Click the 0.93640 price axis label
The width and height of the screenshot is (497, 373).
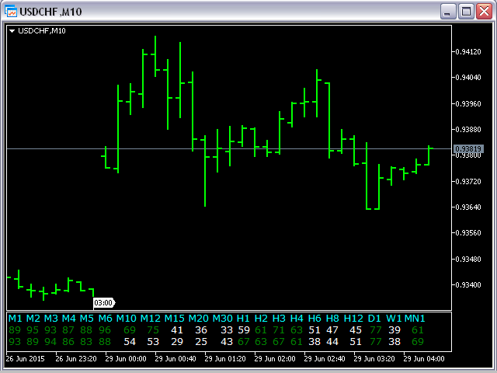468,207
